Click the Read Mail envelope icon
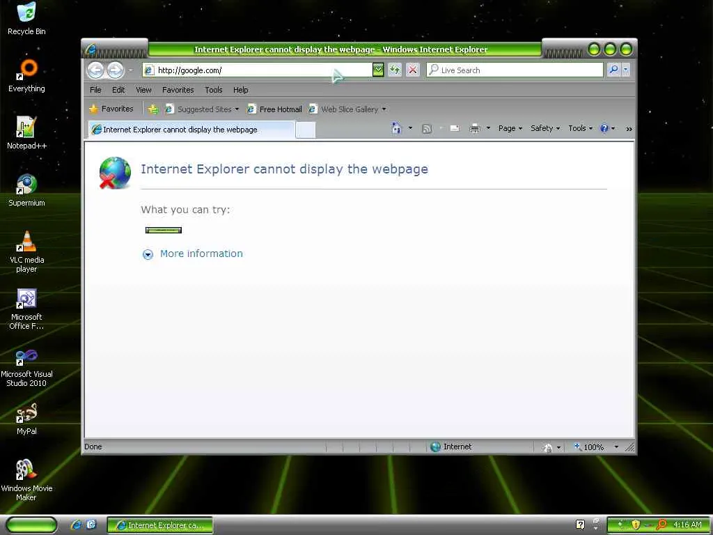This screenshot has width=713, height=535. coord(454,129)
